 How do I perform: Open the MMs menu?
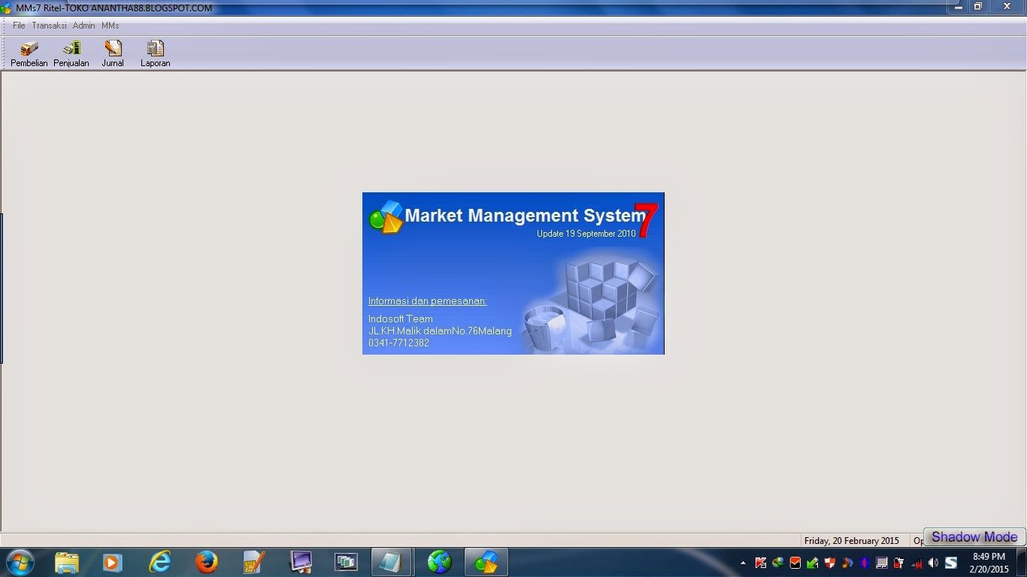[x=111, y=26]
